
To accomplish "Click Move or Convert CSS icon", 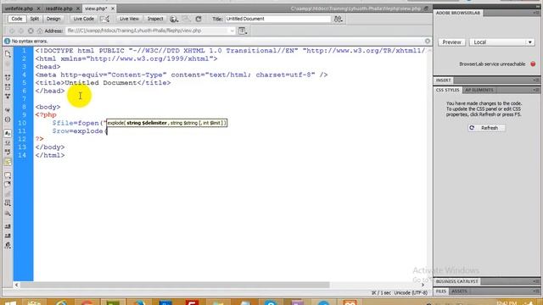I will point(8,213).
